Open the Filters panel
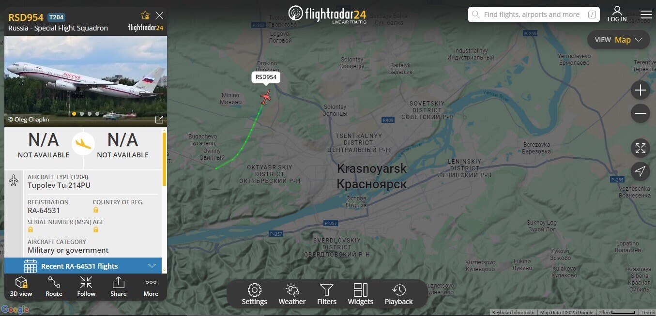Viewport: 656px width, 320px height. click(x=327, y=294)
